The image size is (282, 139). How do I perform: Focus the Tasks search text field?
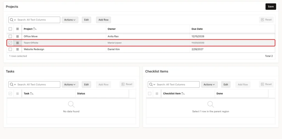(38, 85)
